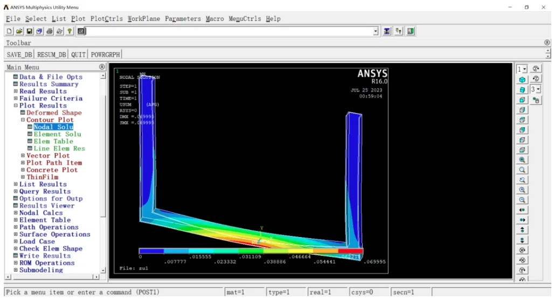Expand the Read Results tree node
Image resolution: width=554 pixels, height=299 pixels.
[x=16, y=91]
